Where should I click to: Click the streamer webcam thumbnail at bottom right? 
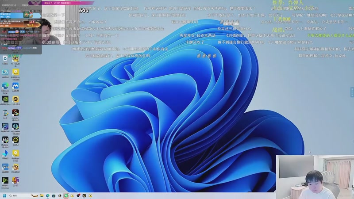(x=315, y=177)
